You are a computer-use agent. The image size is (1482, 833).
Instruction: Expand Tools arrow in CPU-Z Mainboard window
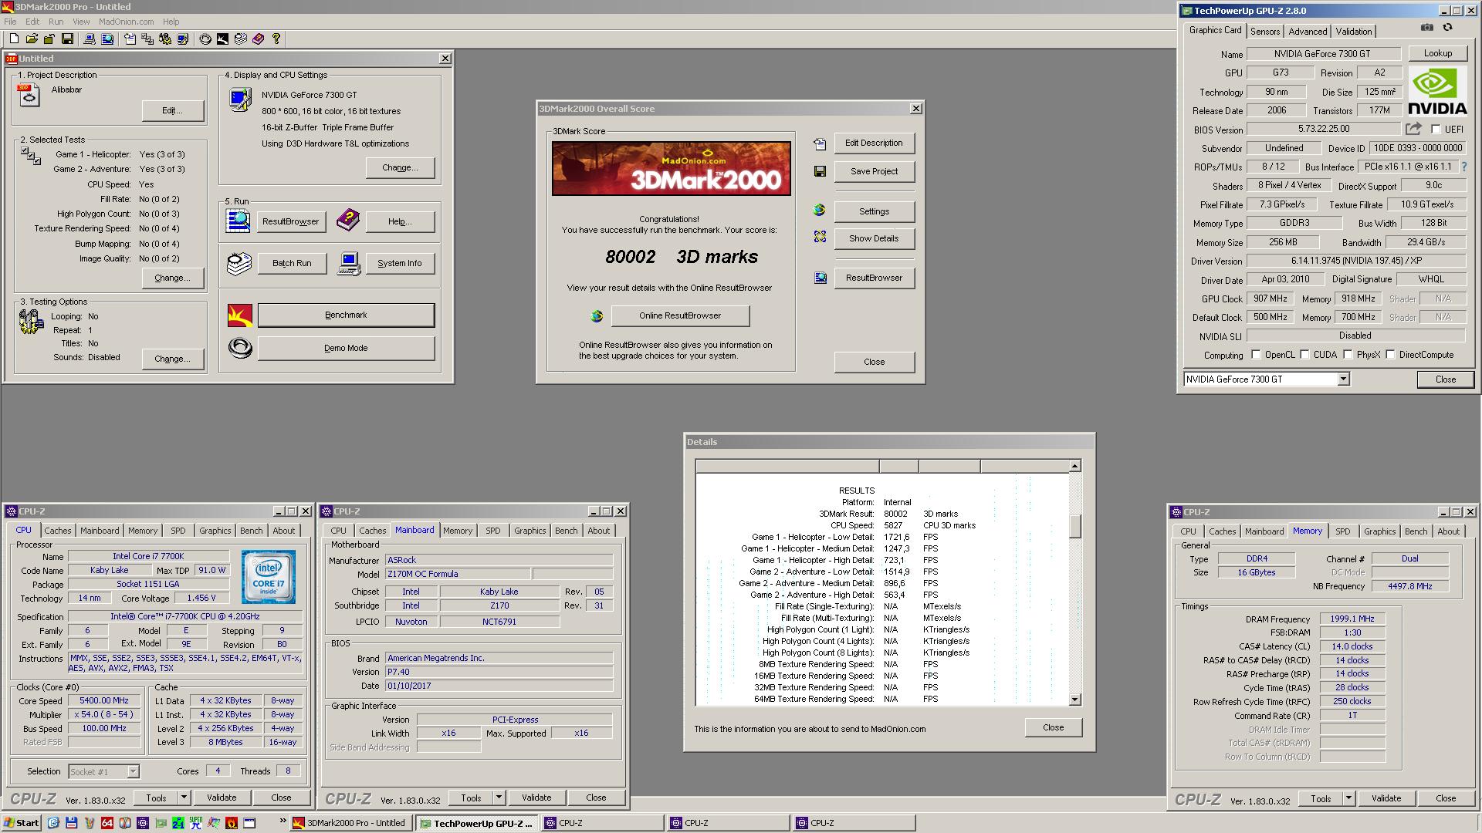click(499, 798)
